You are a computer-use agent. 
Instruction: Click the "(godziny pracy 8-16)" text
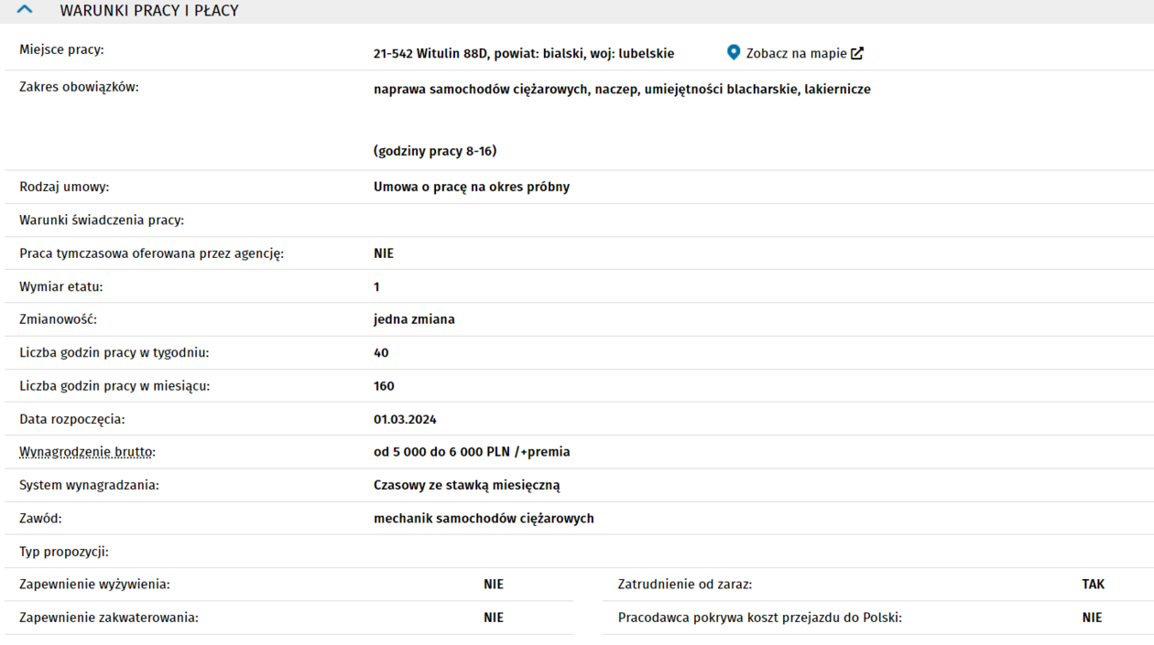435,151
